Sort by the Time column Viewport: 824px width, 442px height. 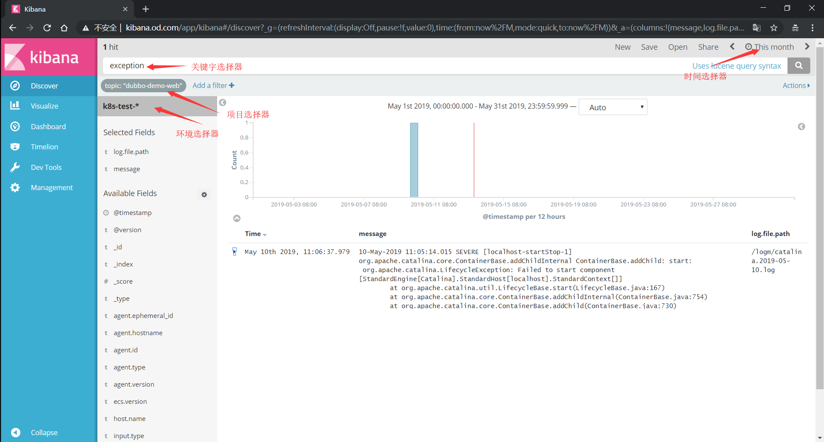tap(256, 234)
